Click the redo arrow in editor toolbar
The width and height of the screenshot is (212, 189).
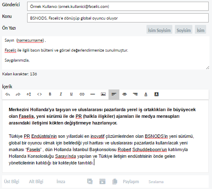pos(18,94)
